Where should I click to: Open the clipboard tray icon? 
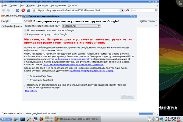click(149, 119)
